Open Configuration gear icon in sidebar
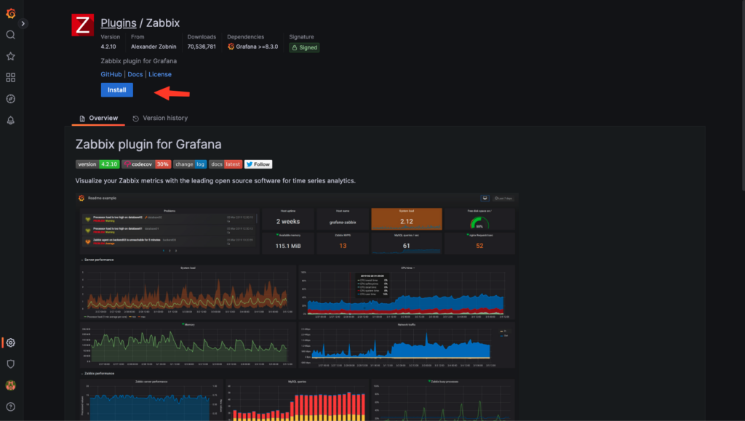Viewport: 745px width, 421px height. (x=10, y=342)
